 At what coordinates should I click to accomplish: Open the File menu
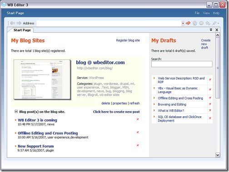197,13
